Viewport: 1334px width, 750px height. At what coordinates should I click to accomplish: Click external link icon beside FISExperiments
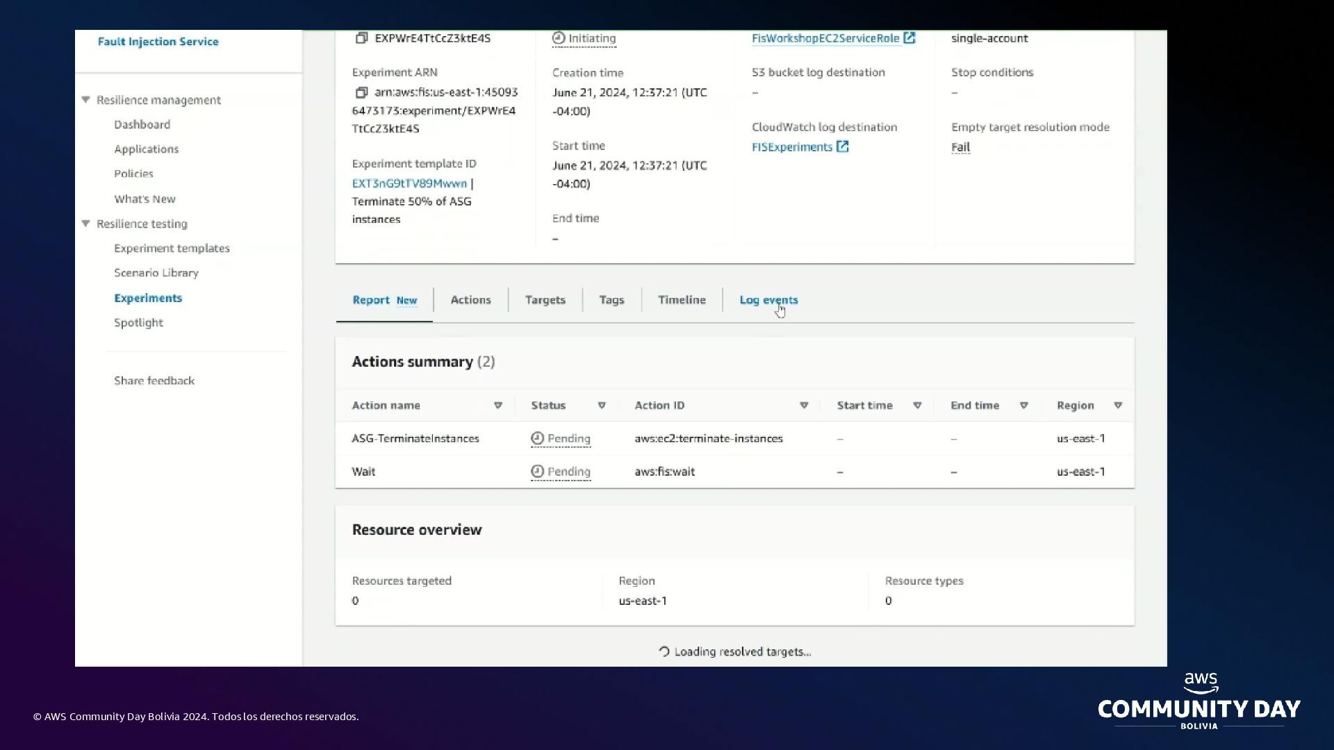843,147
